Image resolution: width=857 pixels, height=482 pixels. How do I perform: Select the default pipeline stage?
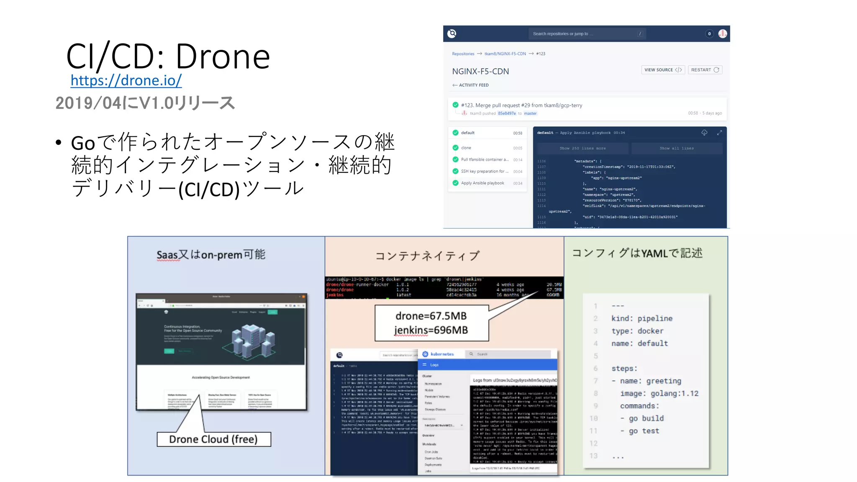[x=488, y=133]
